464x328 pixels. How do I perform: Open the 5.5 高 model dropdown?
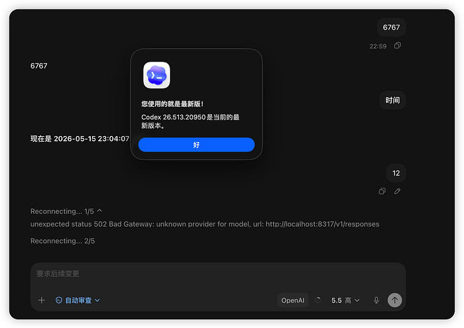[x=346, y=300]
